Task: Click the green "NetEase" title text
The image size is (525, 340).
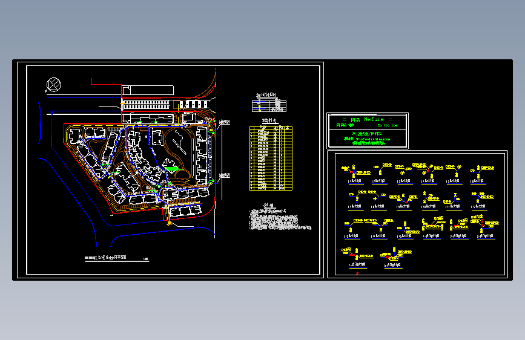Action: [x=374, y=119]
